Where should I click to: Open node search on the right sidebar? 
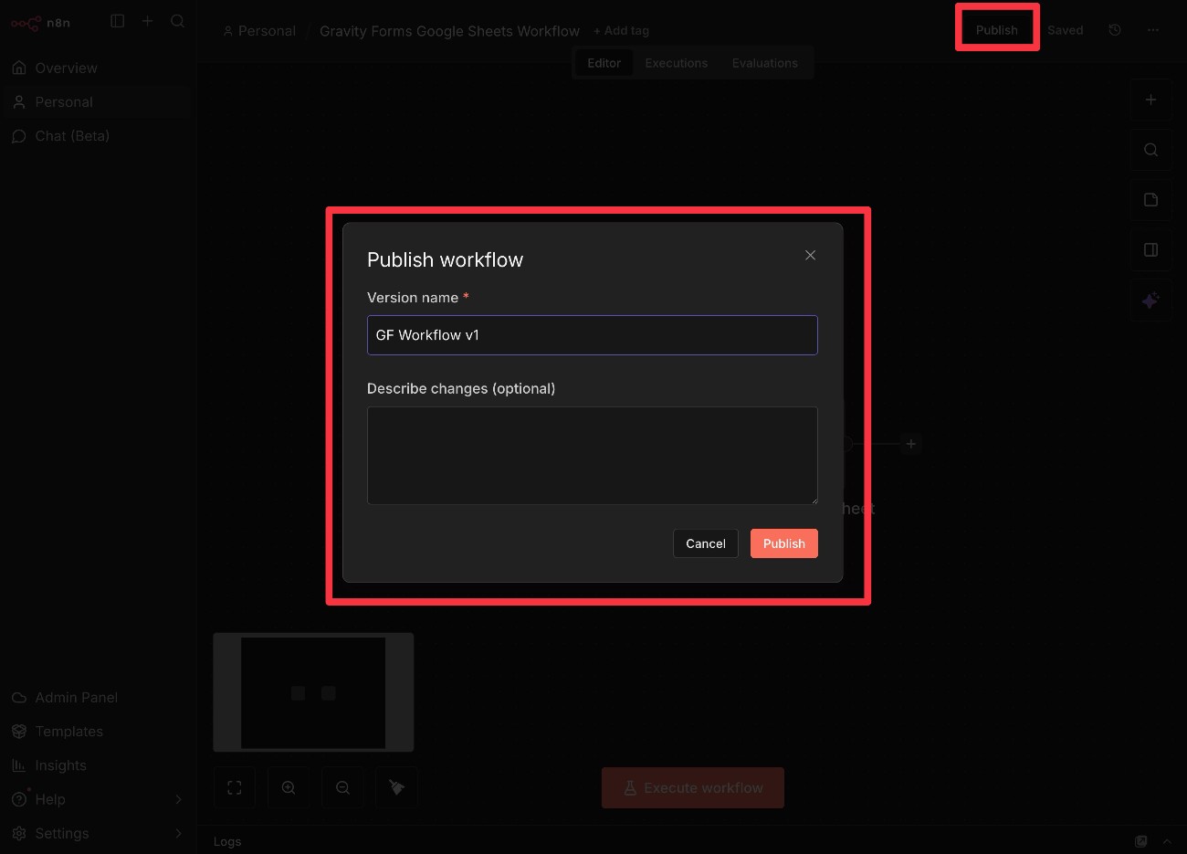tap(1151, 150)
